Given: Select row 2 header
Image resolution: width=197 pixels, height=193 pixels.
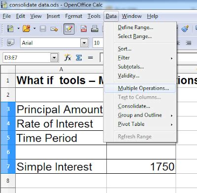Looking at the screenshot, I should (8, 95).
